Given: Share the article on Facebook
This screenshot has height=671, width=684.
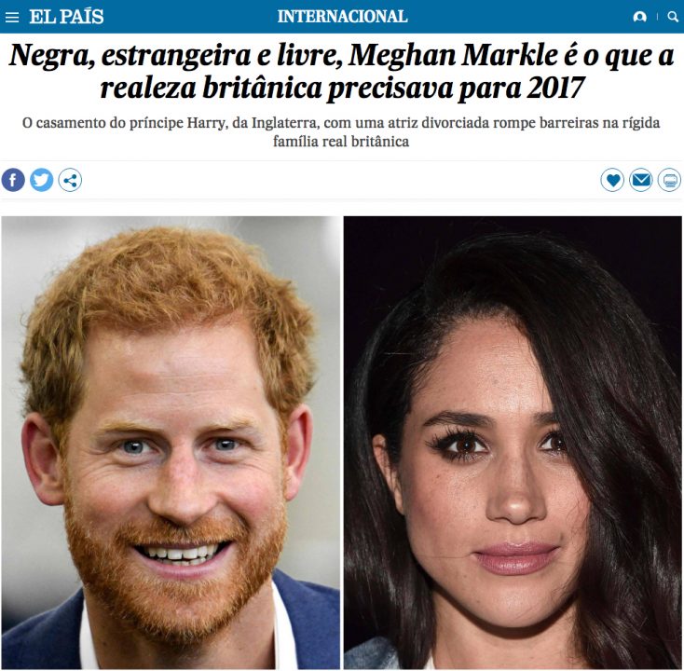Looking at the screenshot, I should tap(13, 180).
